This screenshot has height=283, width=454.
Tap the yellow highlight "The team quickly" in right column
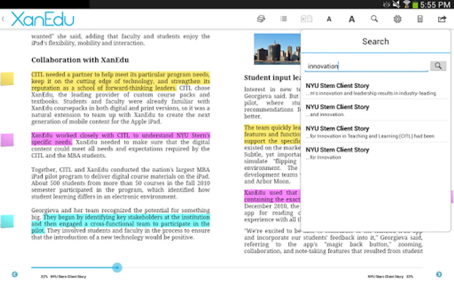[272, 134]
